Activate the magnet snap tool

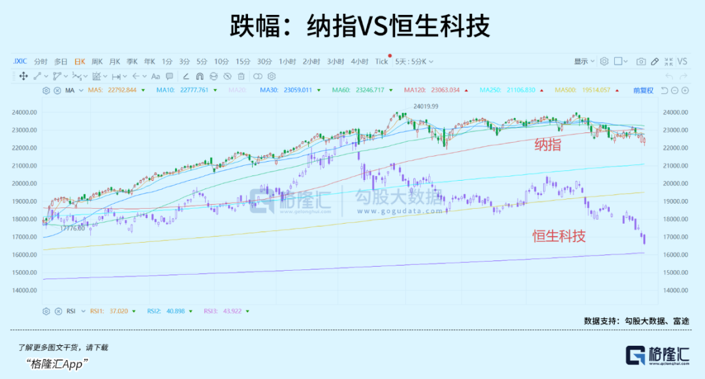(x=197, y=76)
